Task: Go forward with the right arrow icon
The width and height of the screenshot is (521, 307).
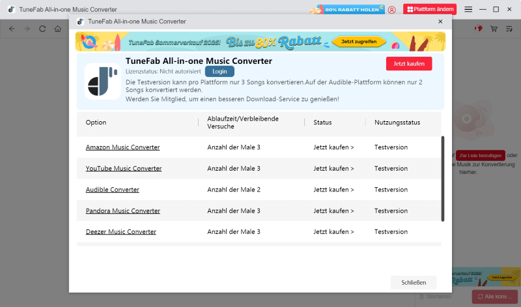Action: pos(27,29)
